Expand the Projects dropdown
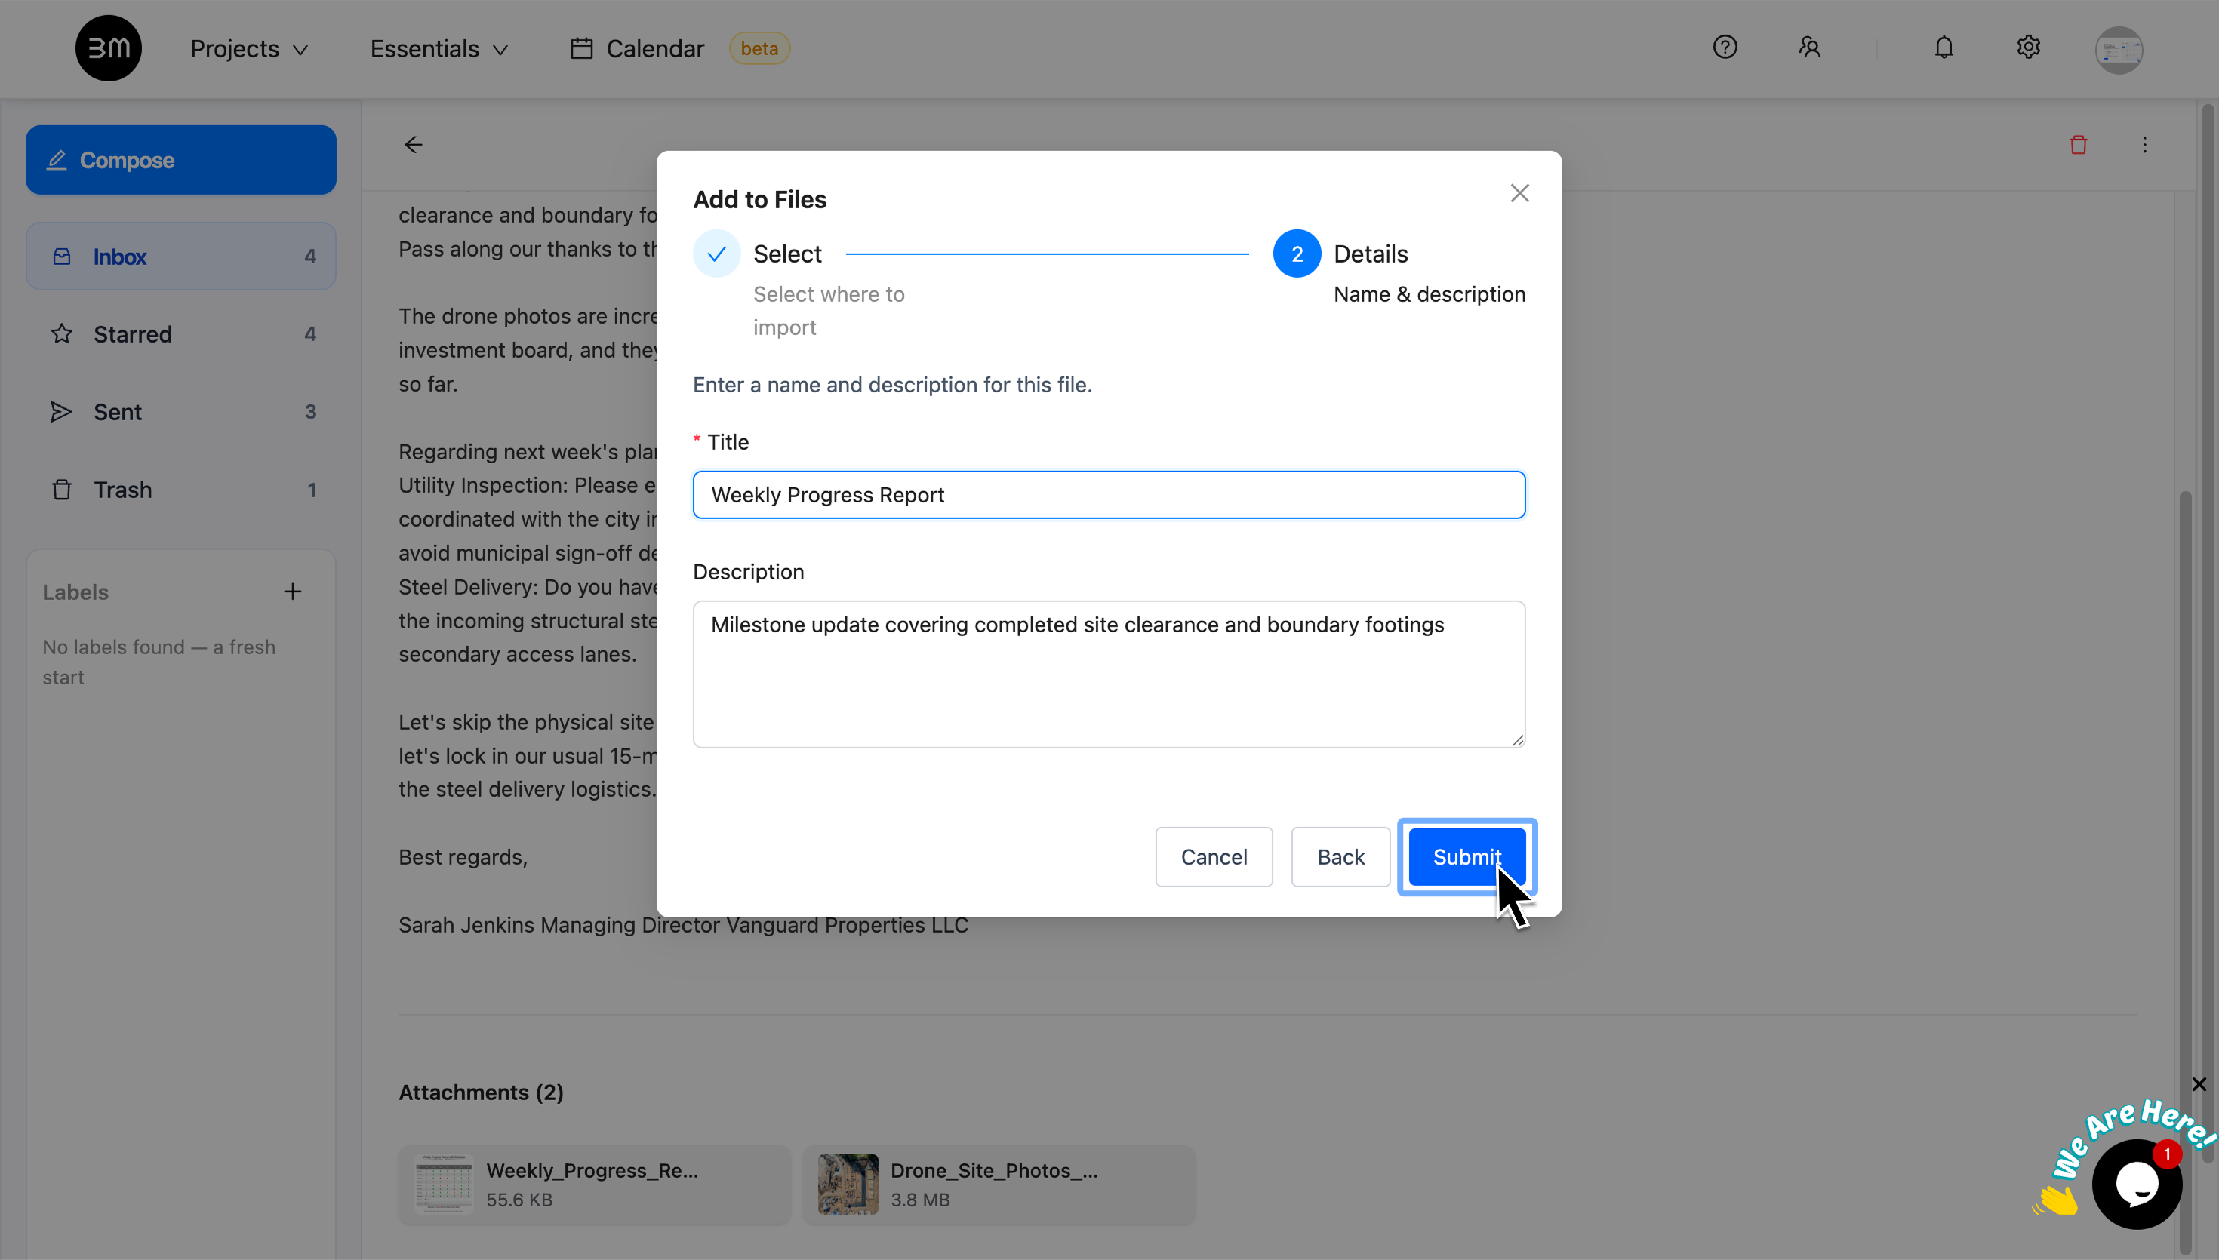 point(249,48)
